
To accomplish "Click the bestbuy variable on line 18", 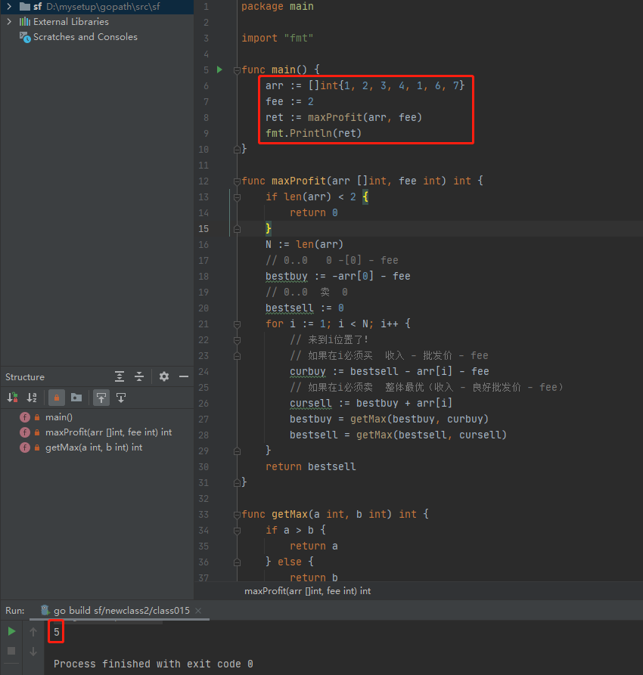I will [287, 277].
